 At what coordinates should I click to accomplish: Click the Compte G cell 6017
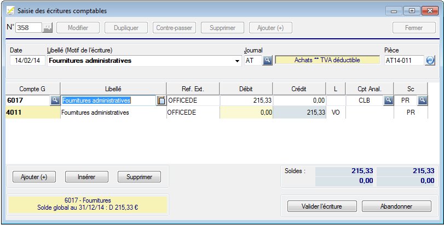coord(28,100)
